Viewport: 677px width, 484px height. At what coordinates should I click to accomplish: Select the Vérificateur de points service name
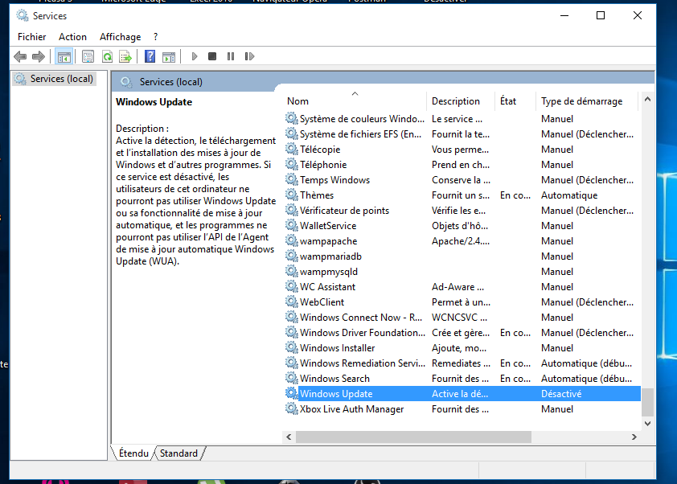click(344, 211)
